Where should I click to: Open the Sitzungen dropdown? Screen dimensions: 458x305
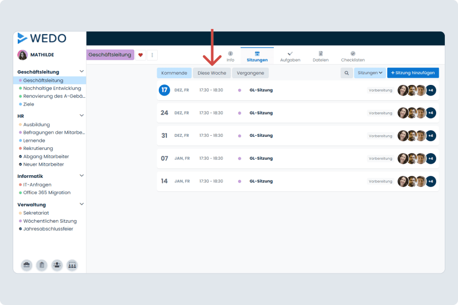(x=370, y=73)
